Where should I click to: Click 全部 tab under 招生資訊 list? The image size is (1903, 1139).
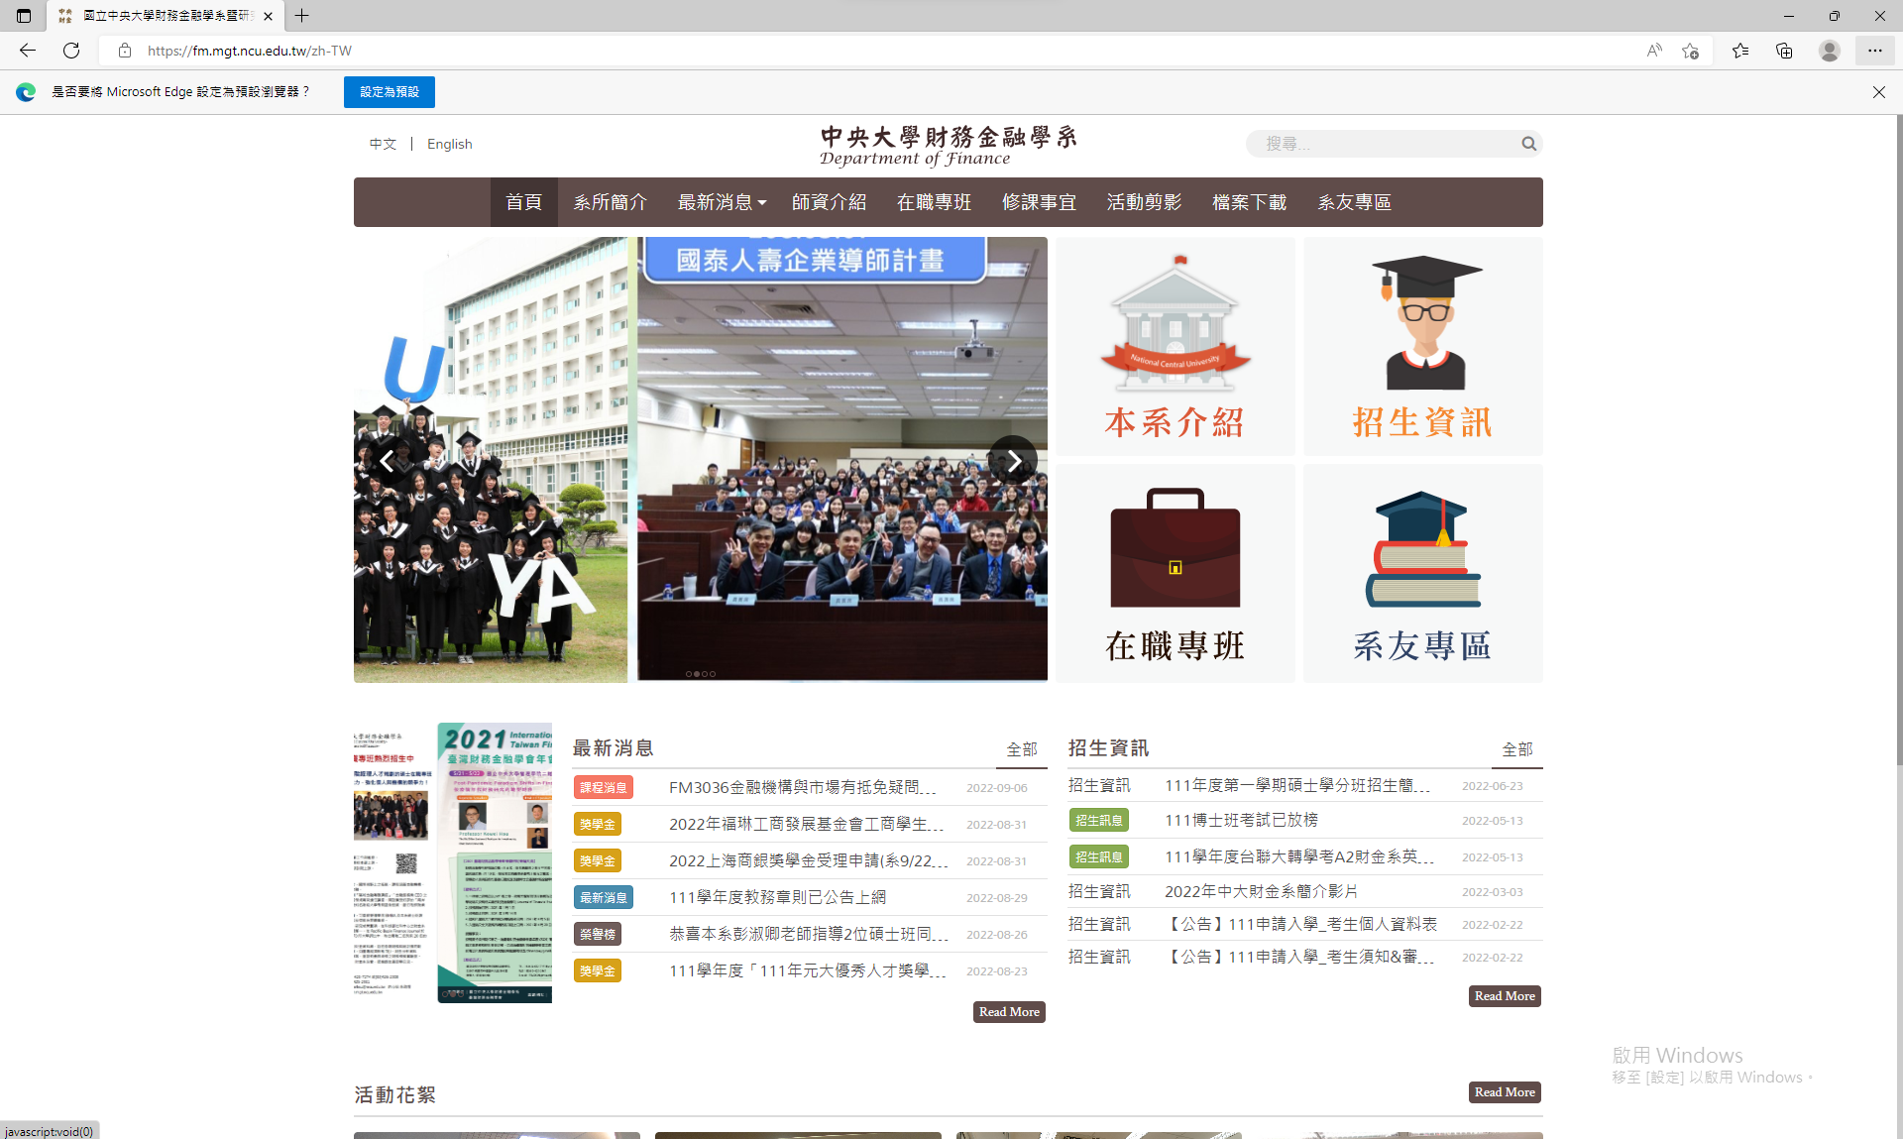click(1517, 749)
